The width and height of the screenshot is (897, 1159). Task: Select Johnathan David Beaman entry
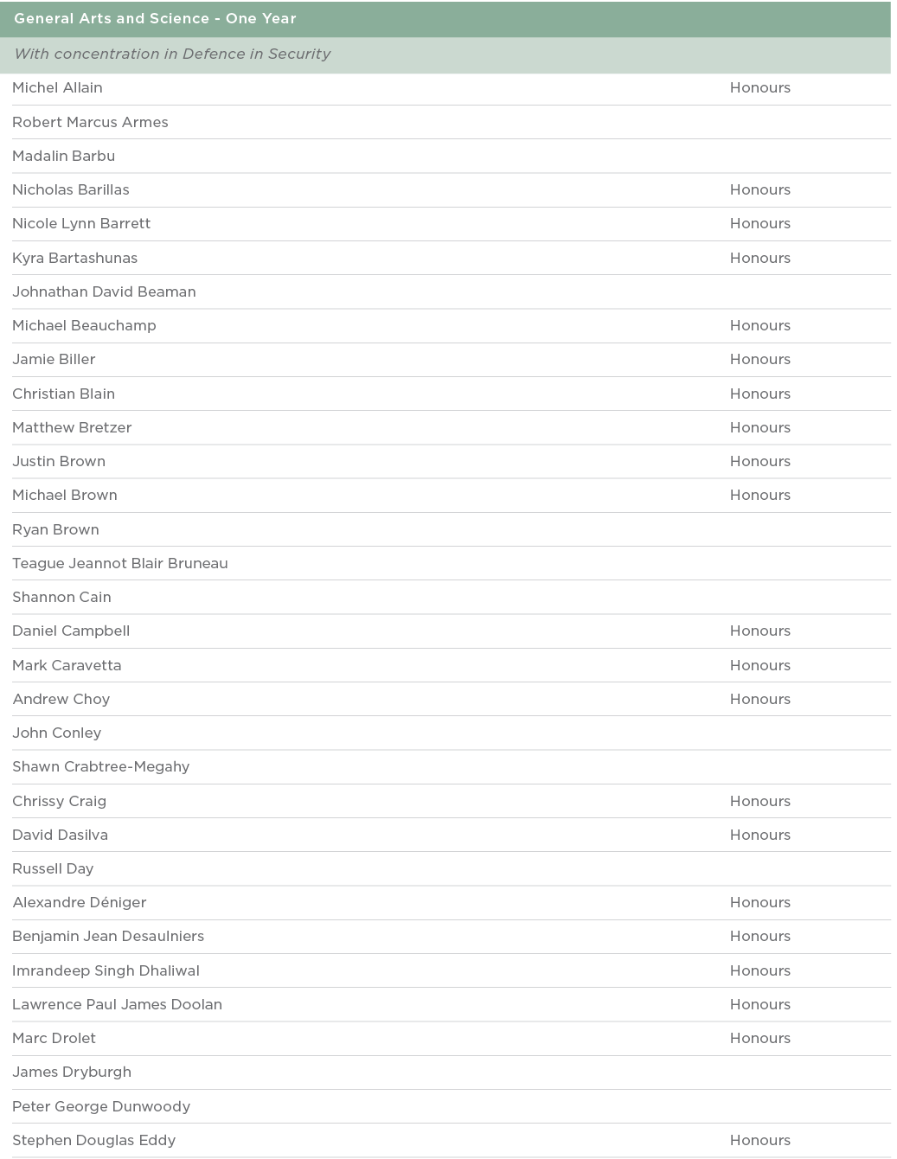click(104, 291)
